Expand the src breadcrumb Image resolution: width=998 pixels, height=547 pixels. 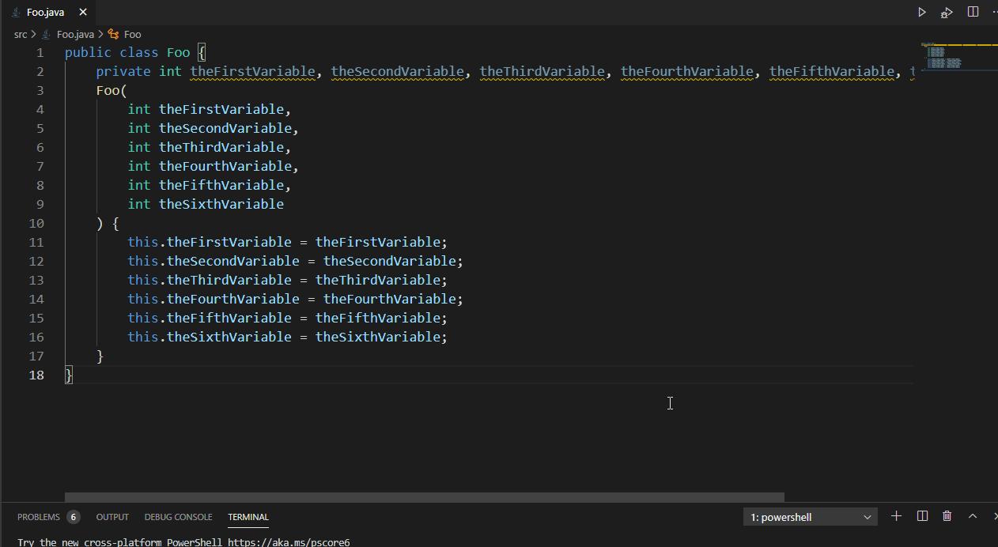(x=21, y=34)
